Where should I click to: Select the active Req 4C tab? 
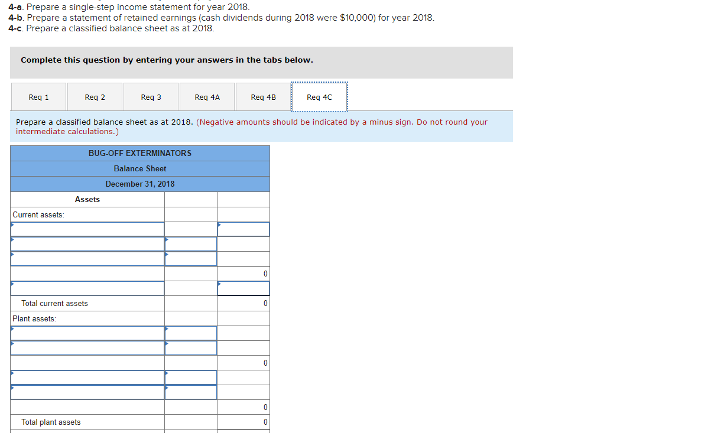[319, 96]
